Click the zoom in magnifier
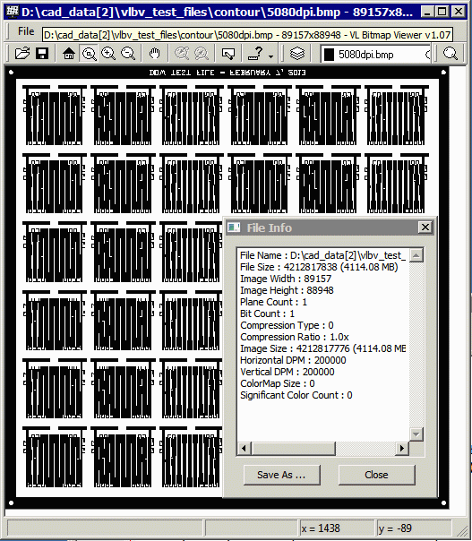 tap(108, 54)
